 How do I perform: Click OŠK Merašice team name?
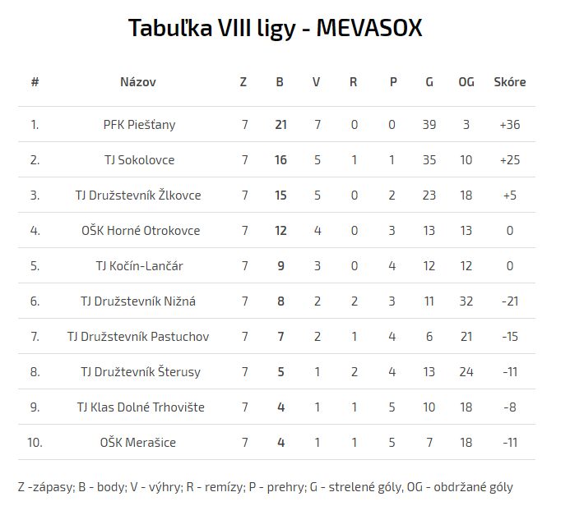click(138, 443)
